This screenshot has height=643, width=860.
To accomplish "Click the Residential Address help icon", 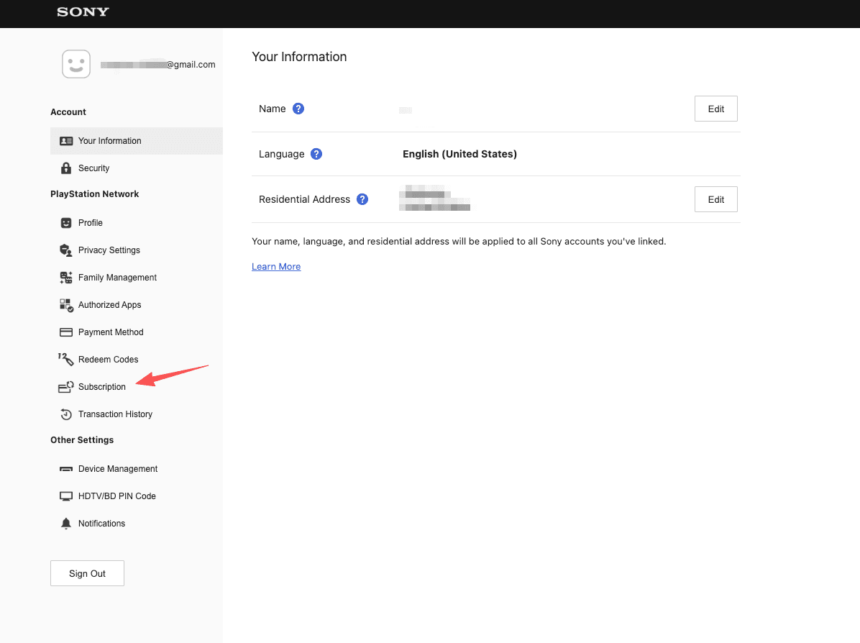I will 362,199.
